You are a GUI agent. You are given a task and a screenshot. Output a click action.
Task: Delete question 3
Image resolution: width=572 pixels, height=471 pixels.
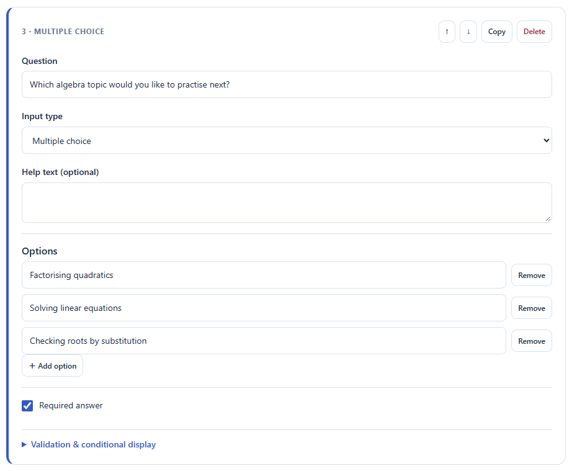pos(534,32)
